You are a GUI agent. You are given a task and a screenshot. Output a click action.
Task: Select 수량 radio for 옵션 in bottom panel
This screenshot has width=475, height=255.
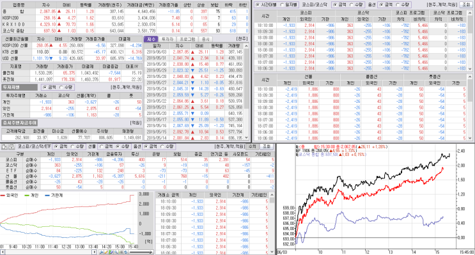coord(162,146)
